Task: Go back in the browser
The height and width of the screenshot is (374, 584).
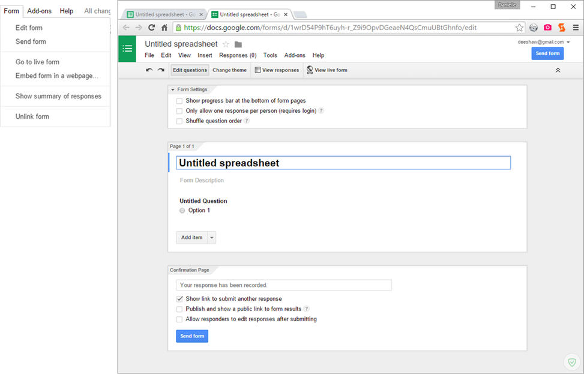Action: pyautogui.click(x=126, y=28)
